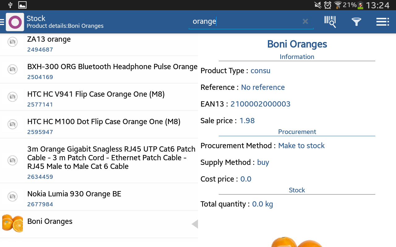
Task: Open the 3m Orange Gigabit Patch Cable
Action: tap(111, 158)
